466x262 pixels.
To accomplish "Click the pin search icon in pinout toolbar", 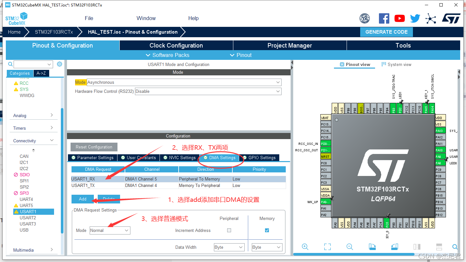I will click(455, 247).
